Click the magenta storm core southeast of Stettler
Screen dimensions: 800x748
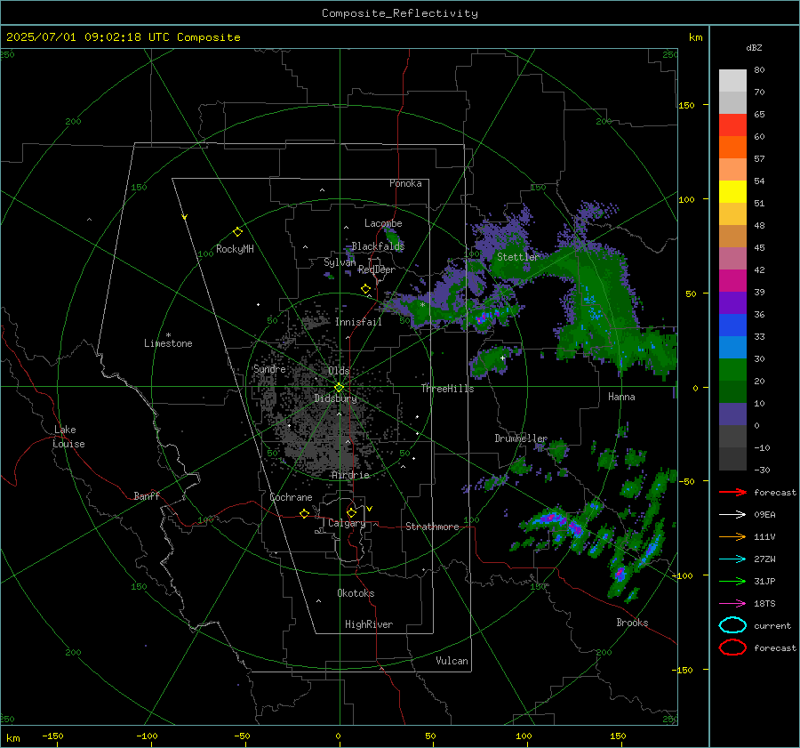tap(481, 319)
